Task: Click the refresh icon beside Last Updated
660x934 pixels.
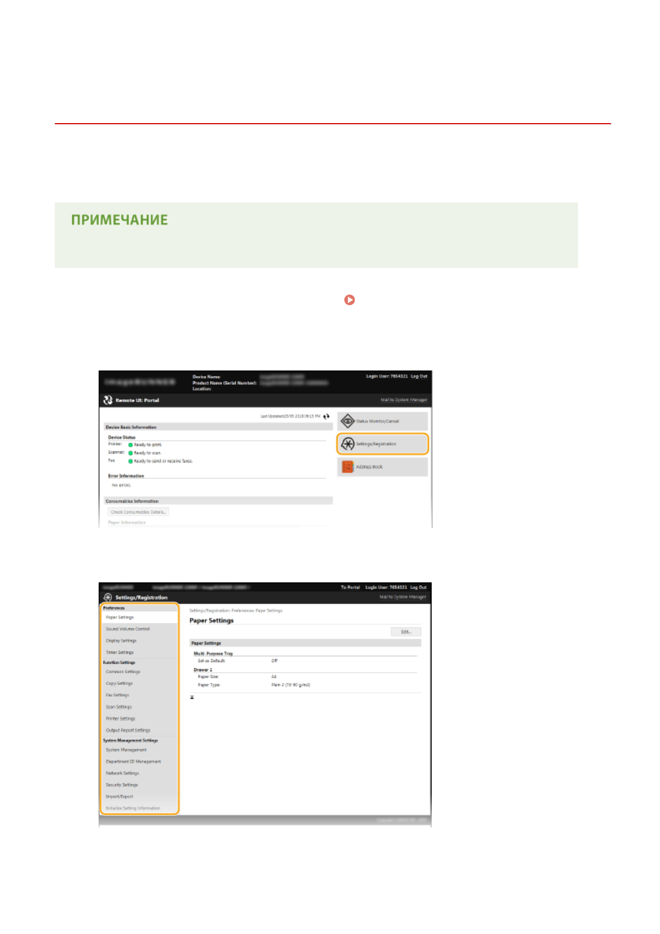Action: click(x=326, y=416)
